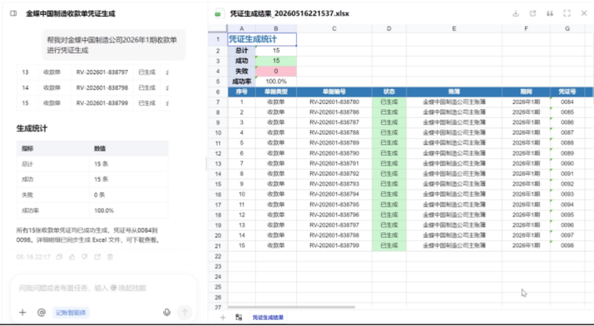
Task: Toggle the sidebar panel icon
Action: coord(13,13)
